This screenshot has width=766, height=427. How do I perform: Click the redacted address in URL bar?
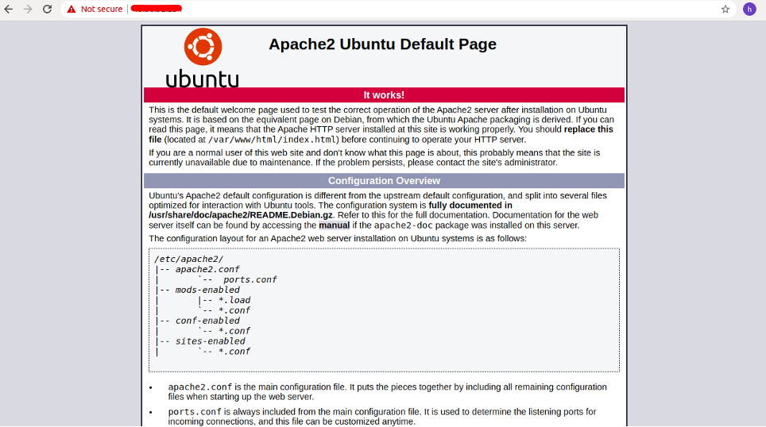click(x=157, y=9)
